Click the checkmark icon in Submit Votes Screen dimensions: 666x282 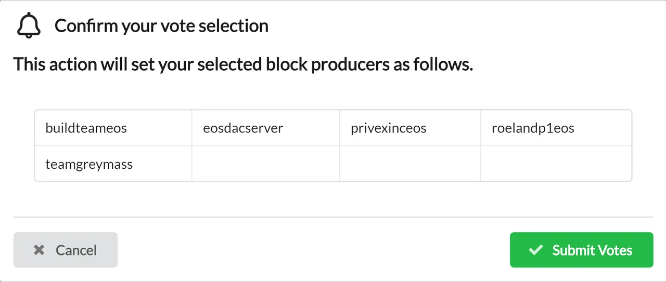[x=535, y=250]
